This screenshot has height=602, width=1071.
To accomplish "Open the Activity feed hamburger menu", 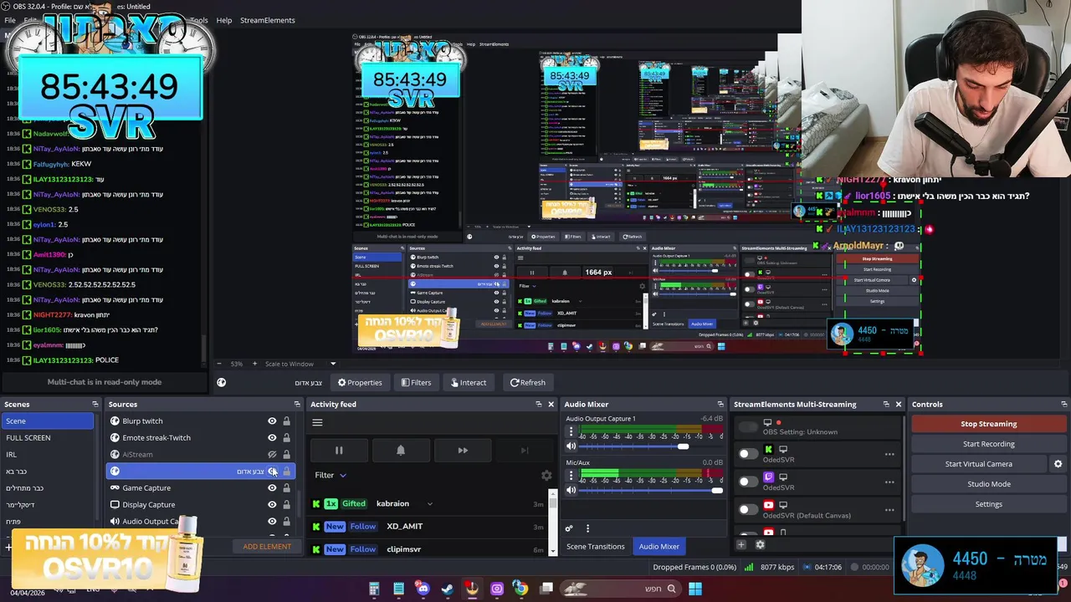I will tap(317, 422).
